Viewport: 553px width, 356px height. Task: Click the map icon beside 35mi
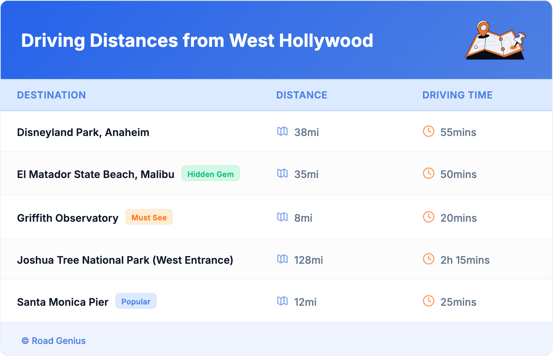pos(282,174)
